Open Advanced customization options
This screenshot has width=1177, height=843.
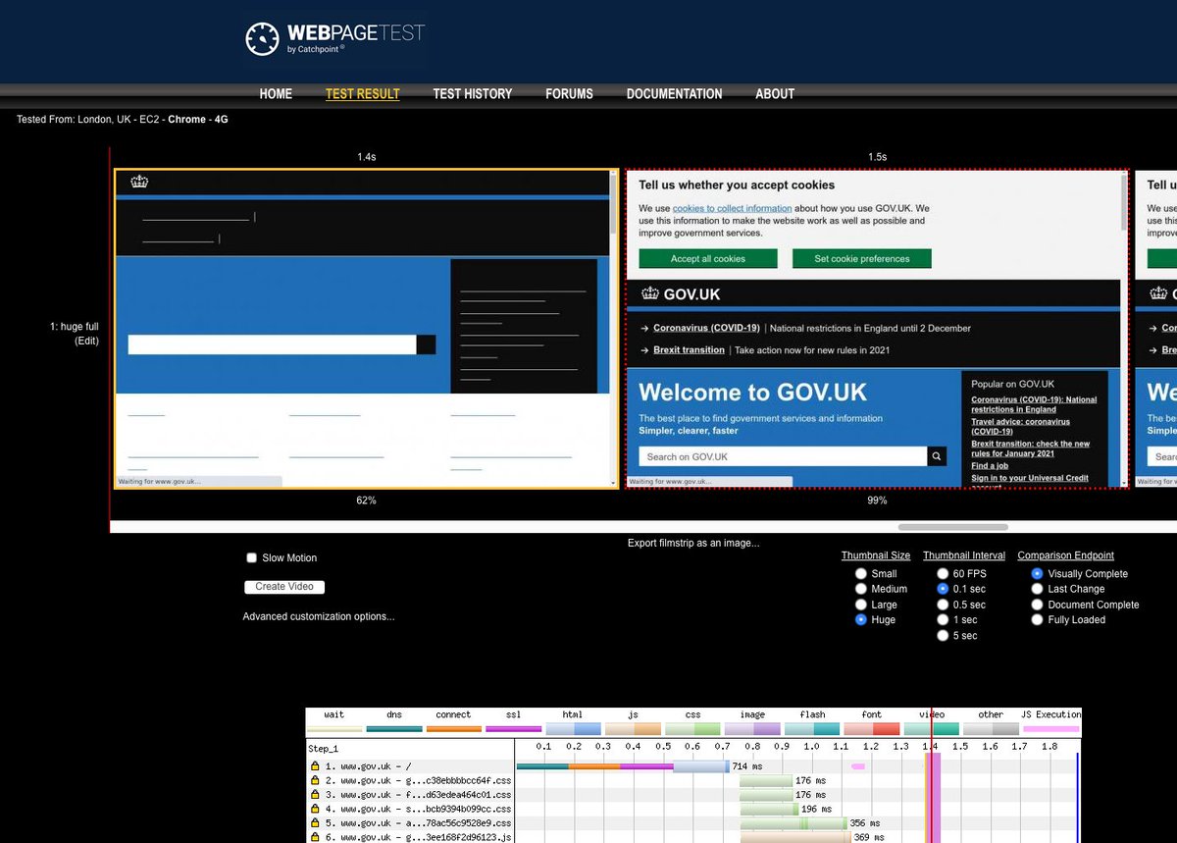coord(319,616)
